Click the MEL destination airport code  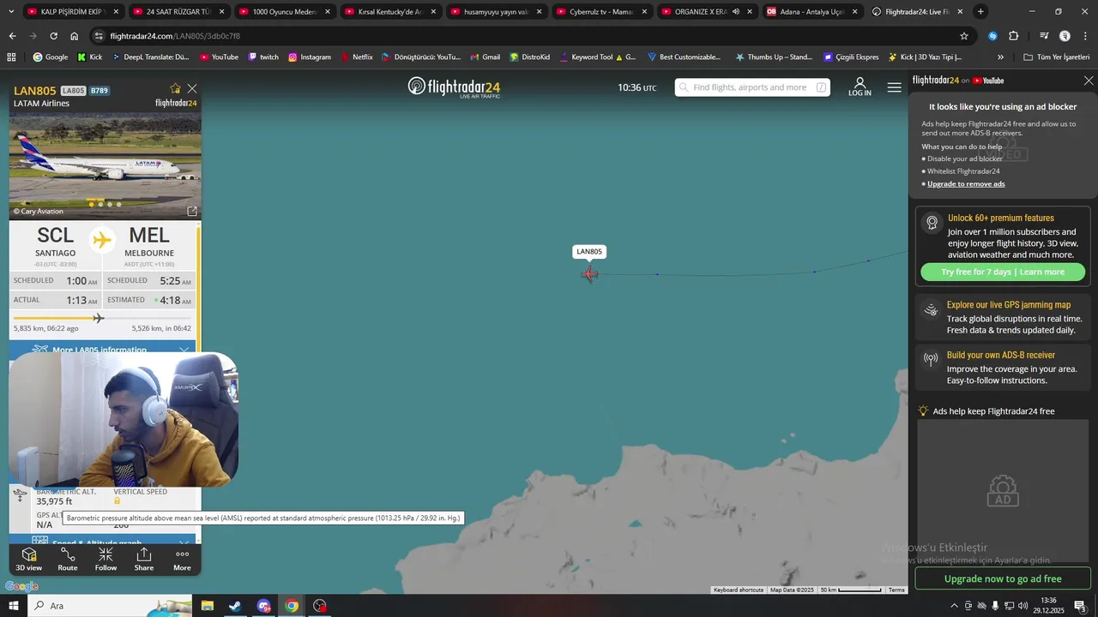coord(149,236)
